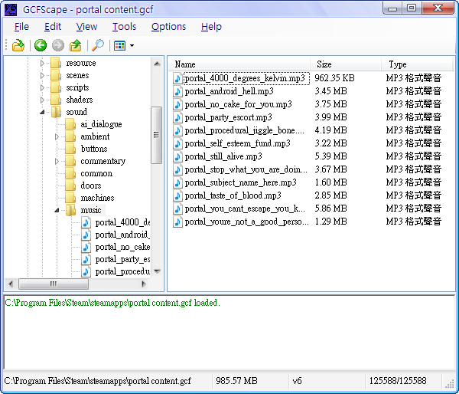Sort file list by Type column
Image resolution: width=459 pixels, height=394 pixels.
tap(417, 64)
